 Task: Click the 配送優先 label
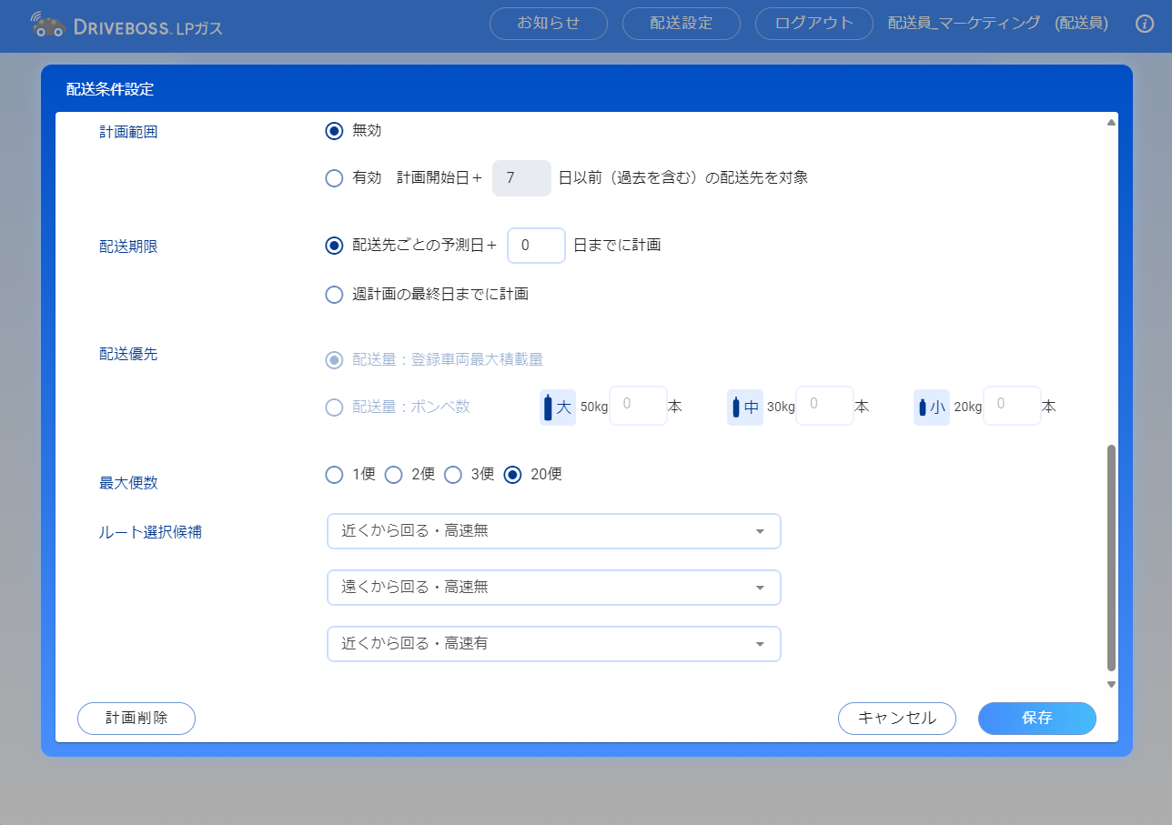click(128, 354)
